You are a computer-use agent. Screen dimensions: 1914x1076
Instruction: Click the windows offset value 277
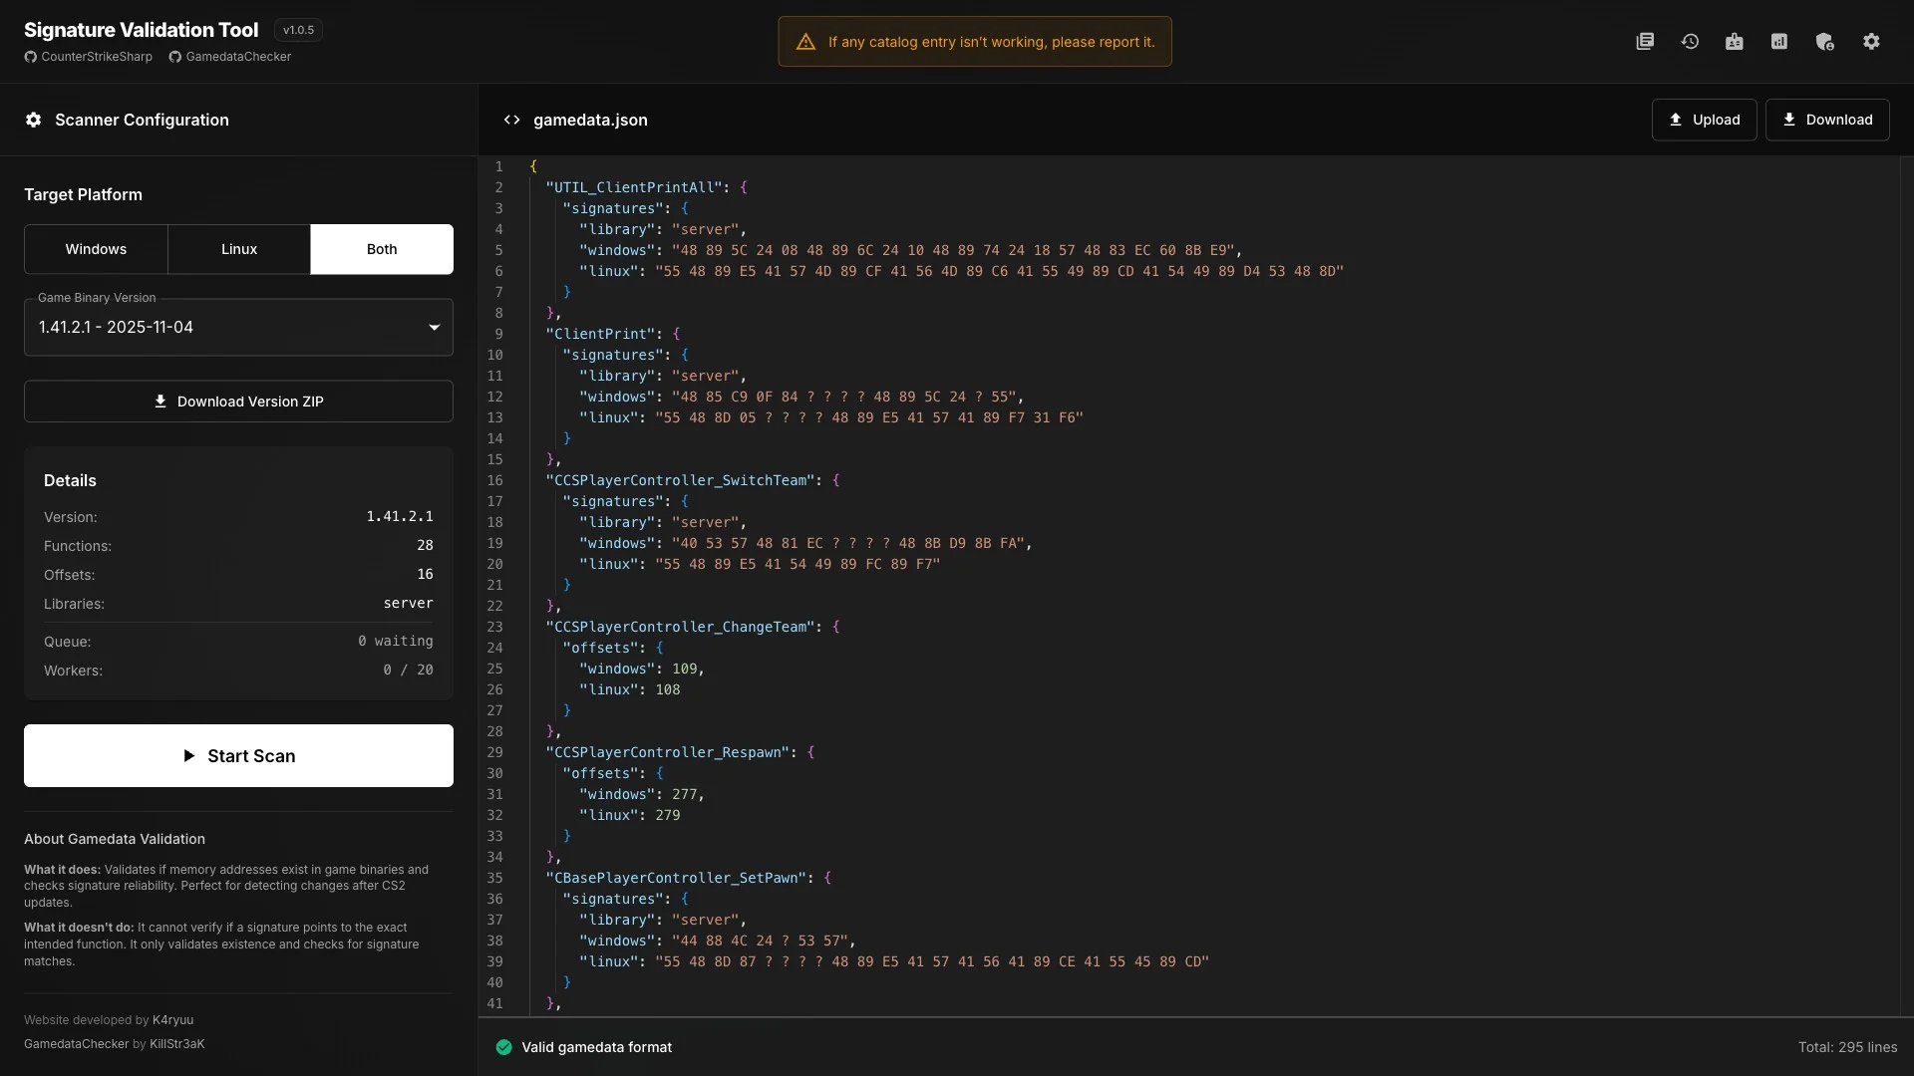(684, 794)
